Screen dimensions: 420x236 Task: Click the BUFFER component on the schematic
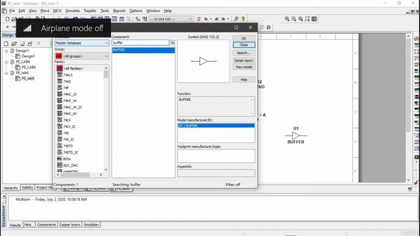[x=296, y=136]
